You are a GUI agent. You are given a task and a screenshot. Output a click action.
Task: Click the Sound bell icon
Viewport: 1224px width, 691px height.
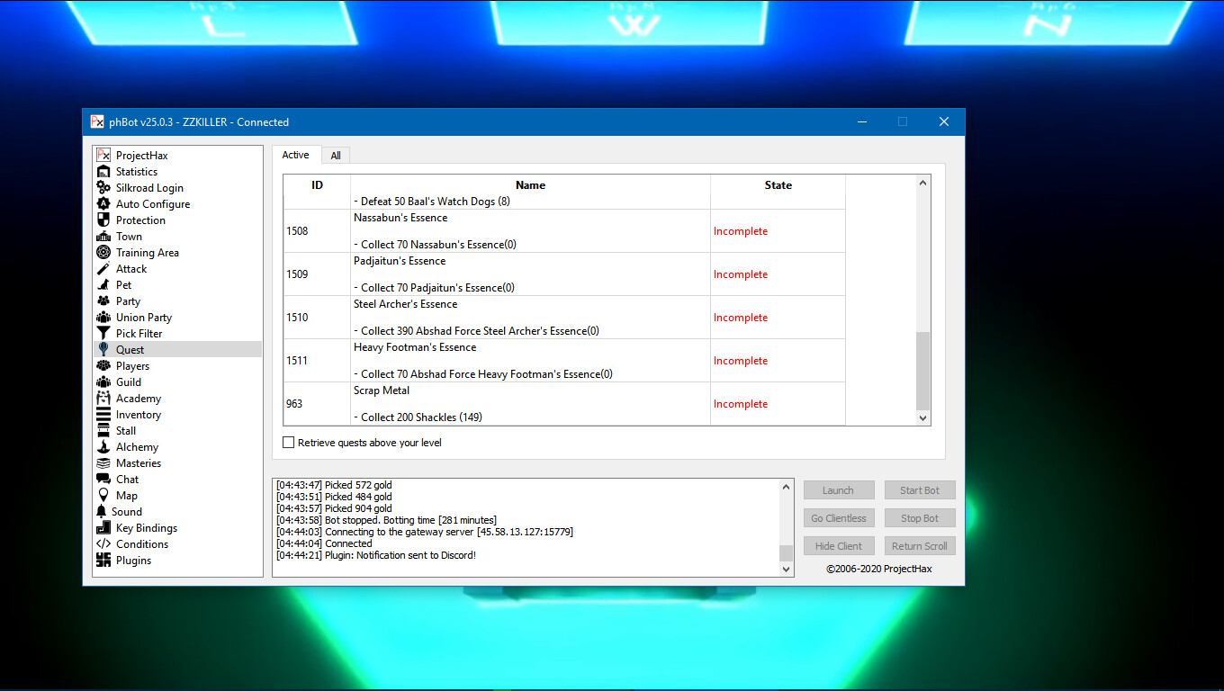pyautogui.click(x=103, y=512)
